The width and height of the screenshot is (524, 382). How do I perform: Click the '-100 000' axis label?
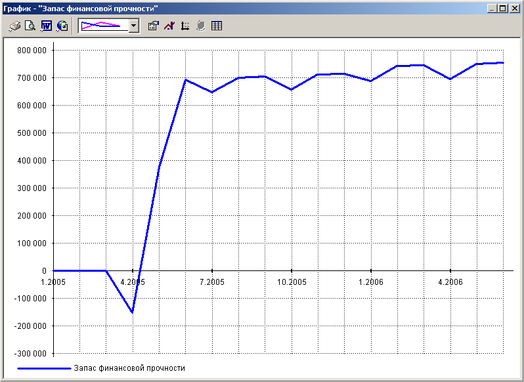(30, 298)
